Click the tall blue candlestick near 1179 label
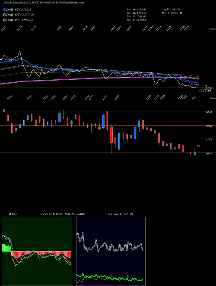 103,121
